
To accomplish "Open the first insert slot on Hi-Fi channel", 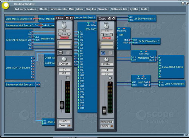I will coord(64,43).
